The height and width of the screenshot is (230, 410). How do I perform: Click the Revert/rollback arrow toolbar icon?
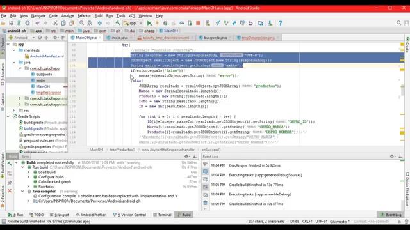(x=250, y=23)
